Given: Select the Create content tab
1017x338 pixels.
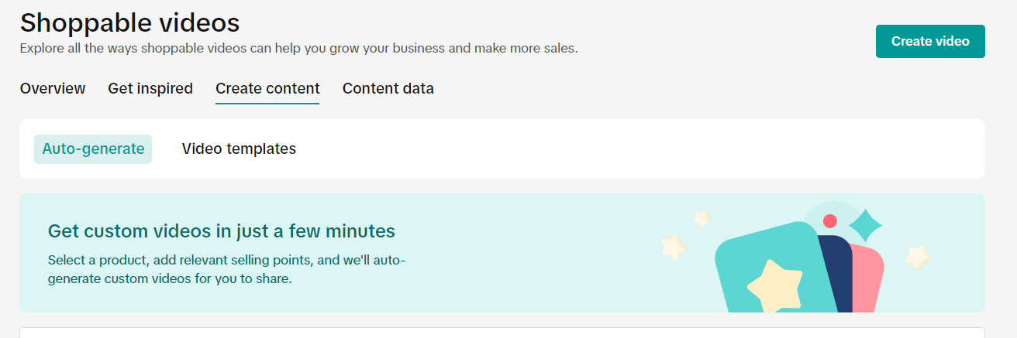Looking at the screenshot, I should [x=267, y=89].
